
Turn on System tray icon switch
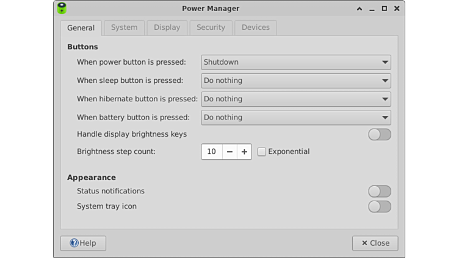379,206
